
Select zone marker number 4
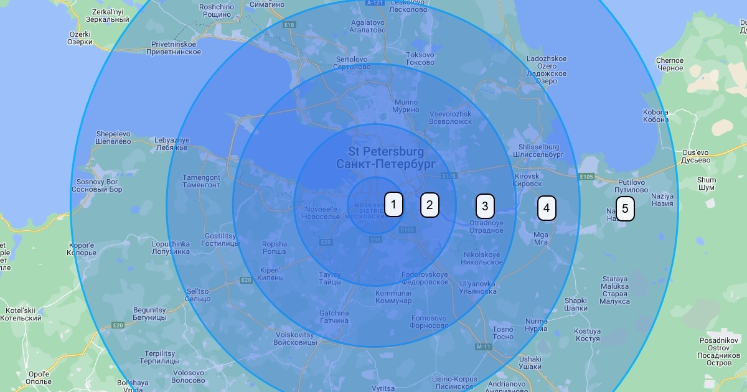547,208
